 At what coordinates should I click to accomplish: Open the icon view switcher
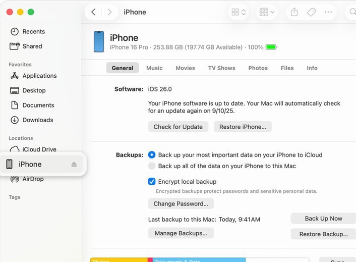239,12
